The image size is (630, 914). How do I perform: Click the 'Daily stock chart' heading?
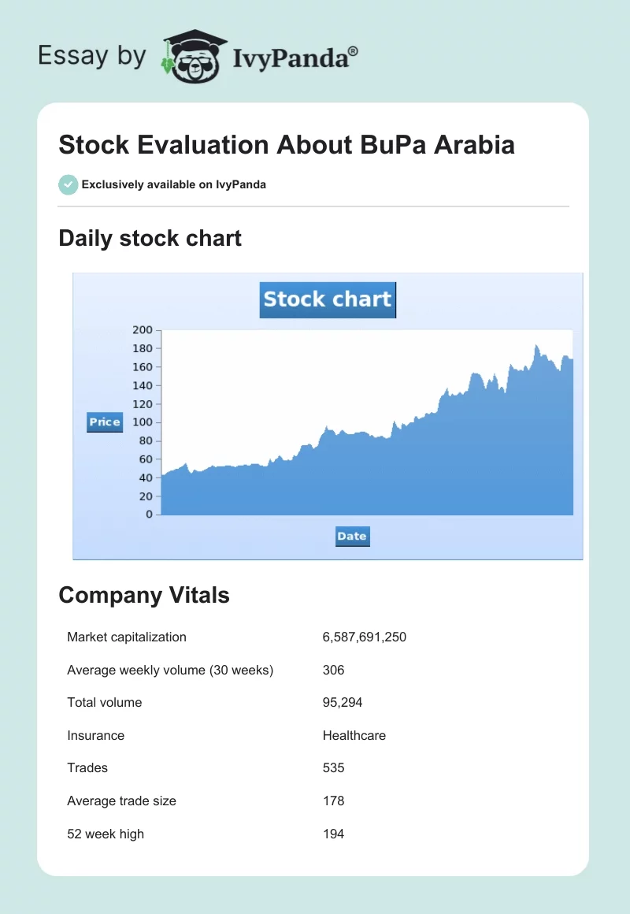(x=150, y=238)
